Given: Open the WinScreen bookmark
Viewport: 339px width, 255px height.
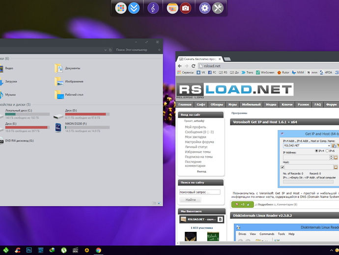Looking at the screenshot, I should point(265,72).
